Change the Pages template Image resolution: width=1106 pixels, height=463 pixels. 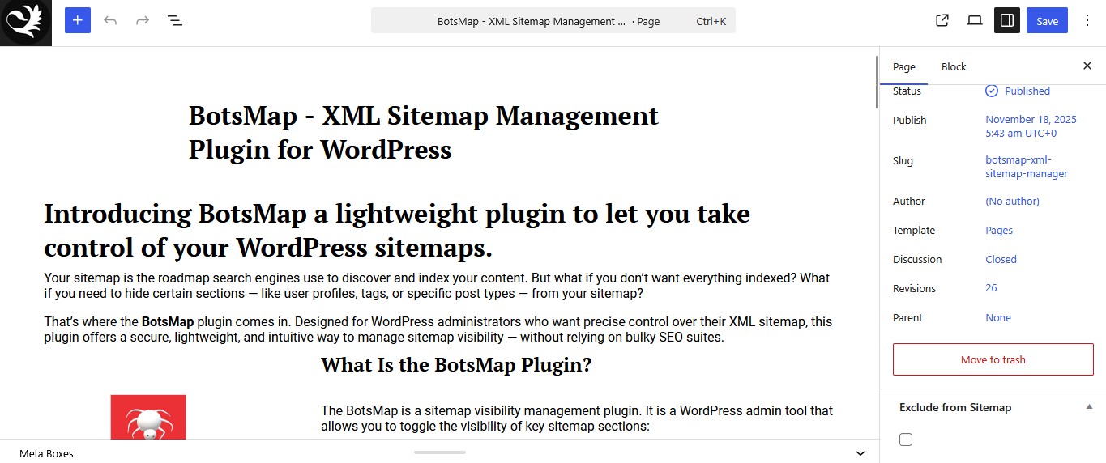pyautogui.click(x=999, y=231)
